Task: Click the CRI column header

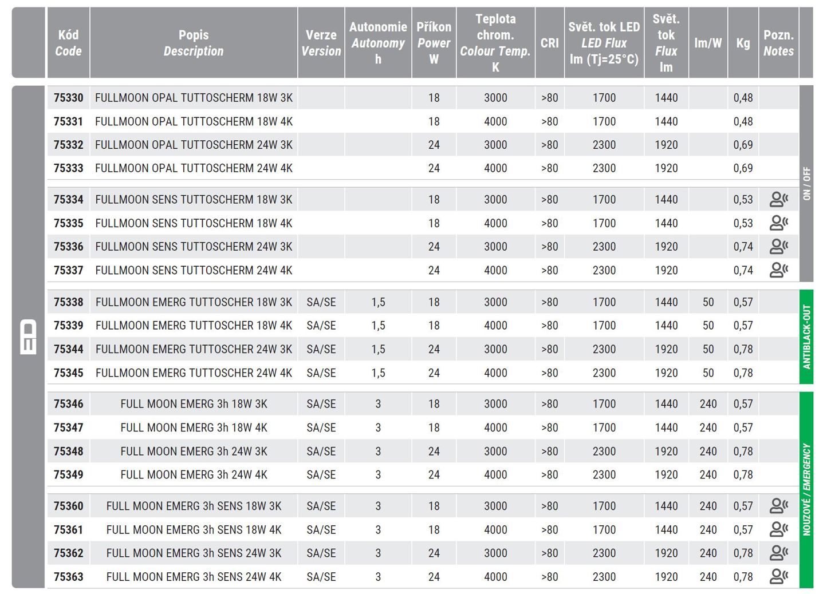Action: pos(550,43)
